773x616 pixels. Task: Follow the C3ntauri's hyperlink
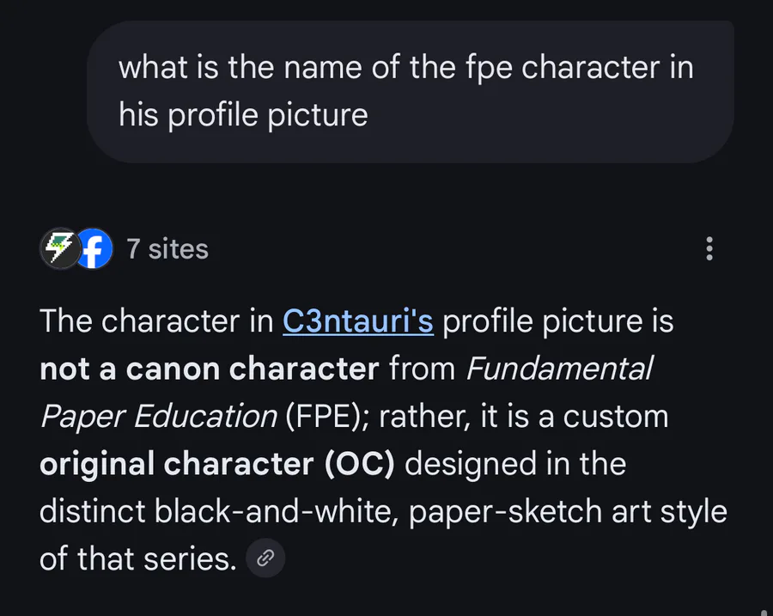coord(357,321)
